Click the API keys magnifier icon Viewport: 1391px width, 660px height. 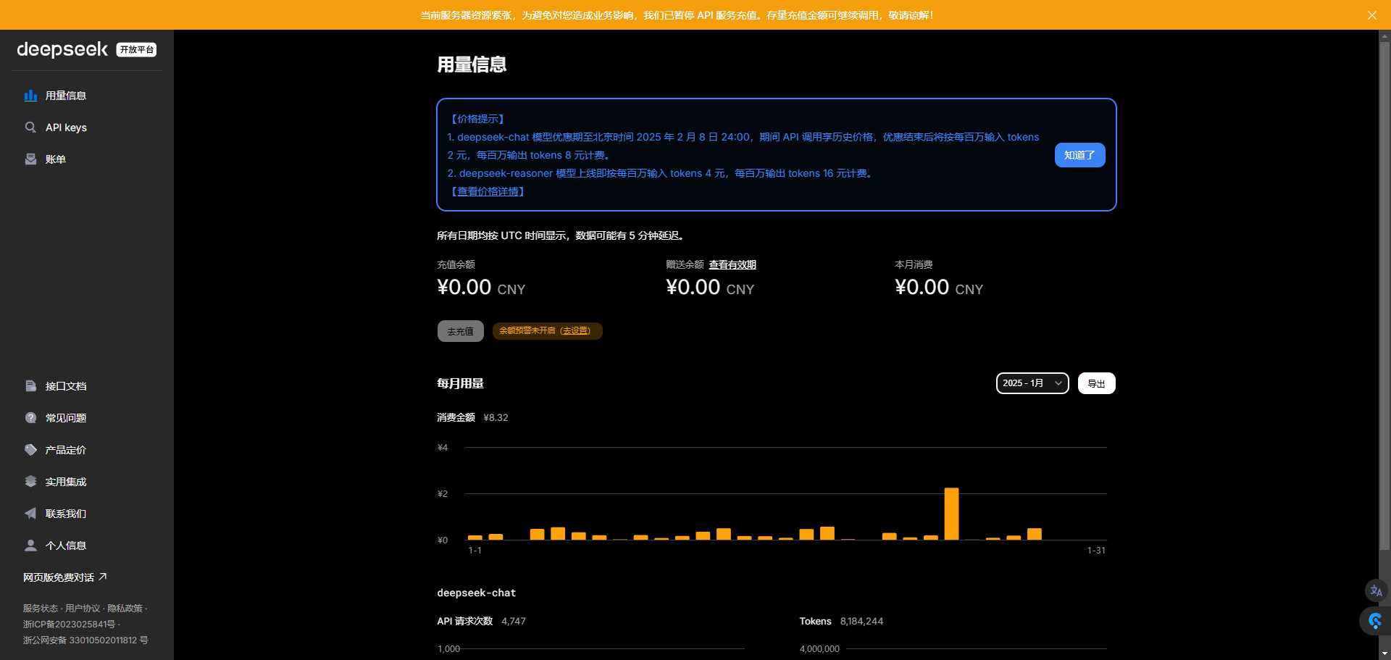pyautogui.click(x=30, y=128)
